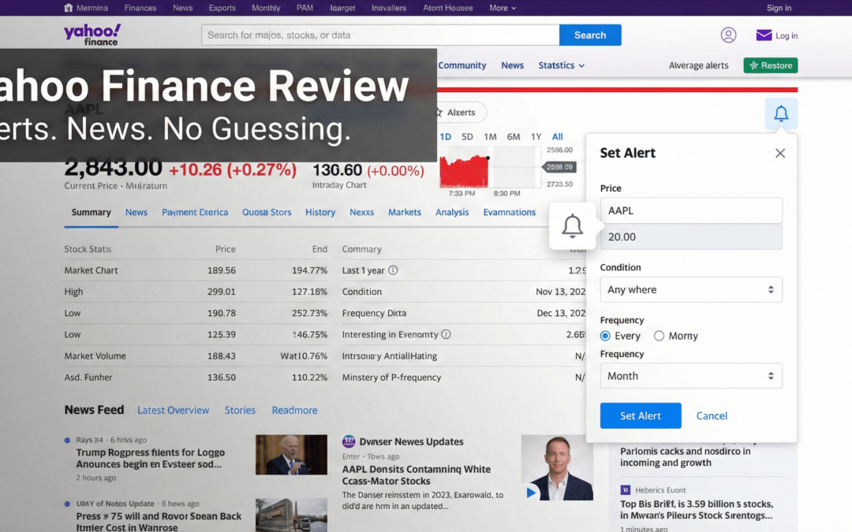Click the blue Set Alert button
Viewport: 852px width, 532px height.
pyautogui.click(x=641, y=416)
